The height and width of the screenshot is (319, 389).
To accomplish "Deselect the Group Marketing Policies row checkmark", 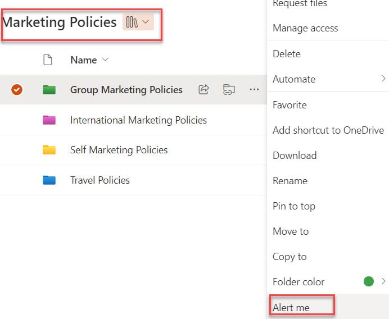I will (x=17, y=89).
